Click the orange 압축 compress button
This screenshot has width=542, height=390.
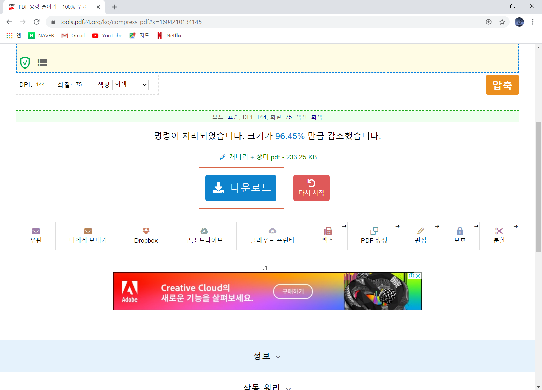coord(502,85)
